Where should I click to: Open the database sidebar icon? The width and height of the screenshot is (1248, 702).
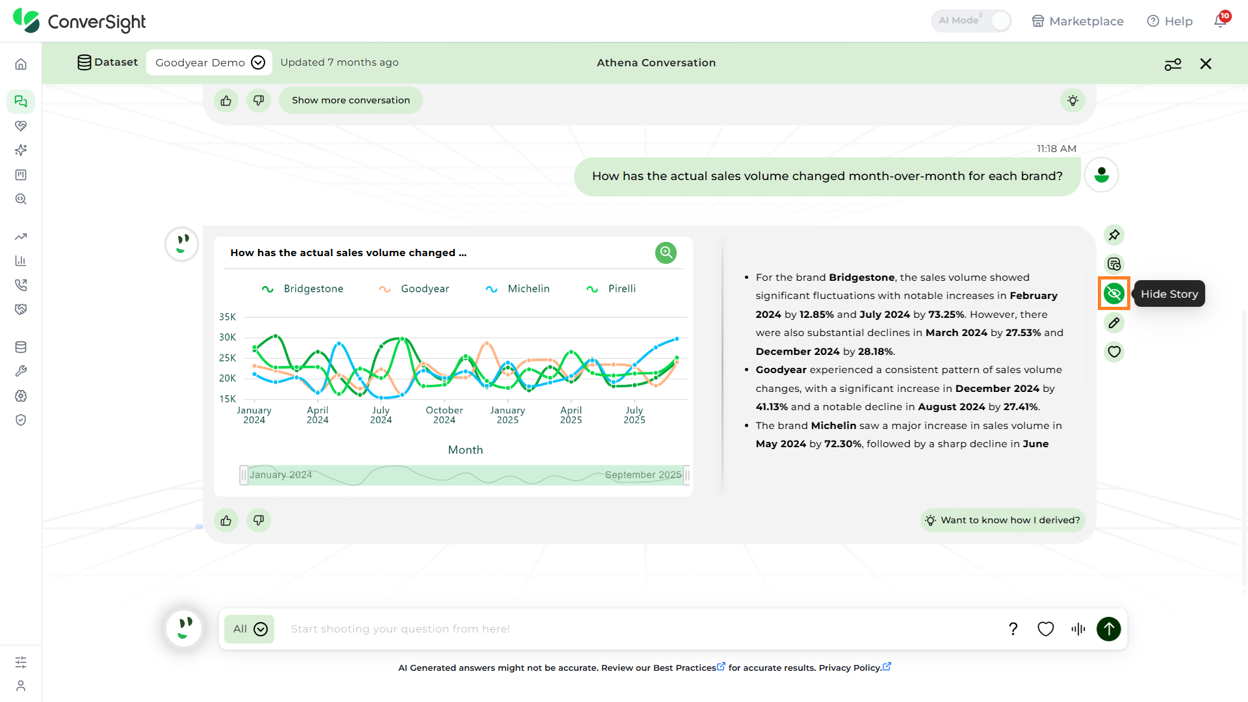click(21, 347)
